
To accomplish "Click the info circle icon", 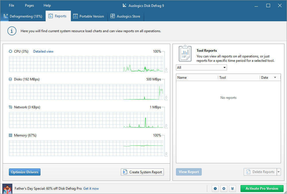I will tap(12, 31).
